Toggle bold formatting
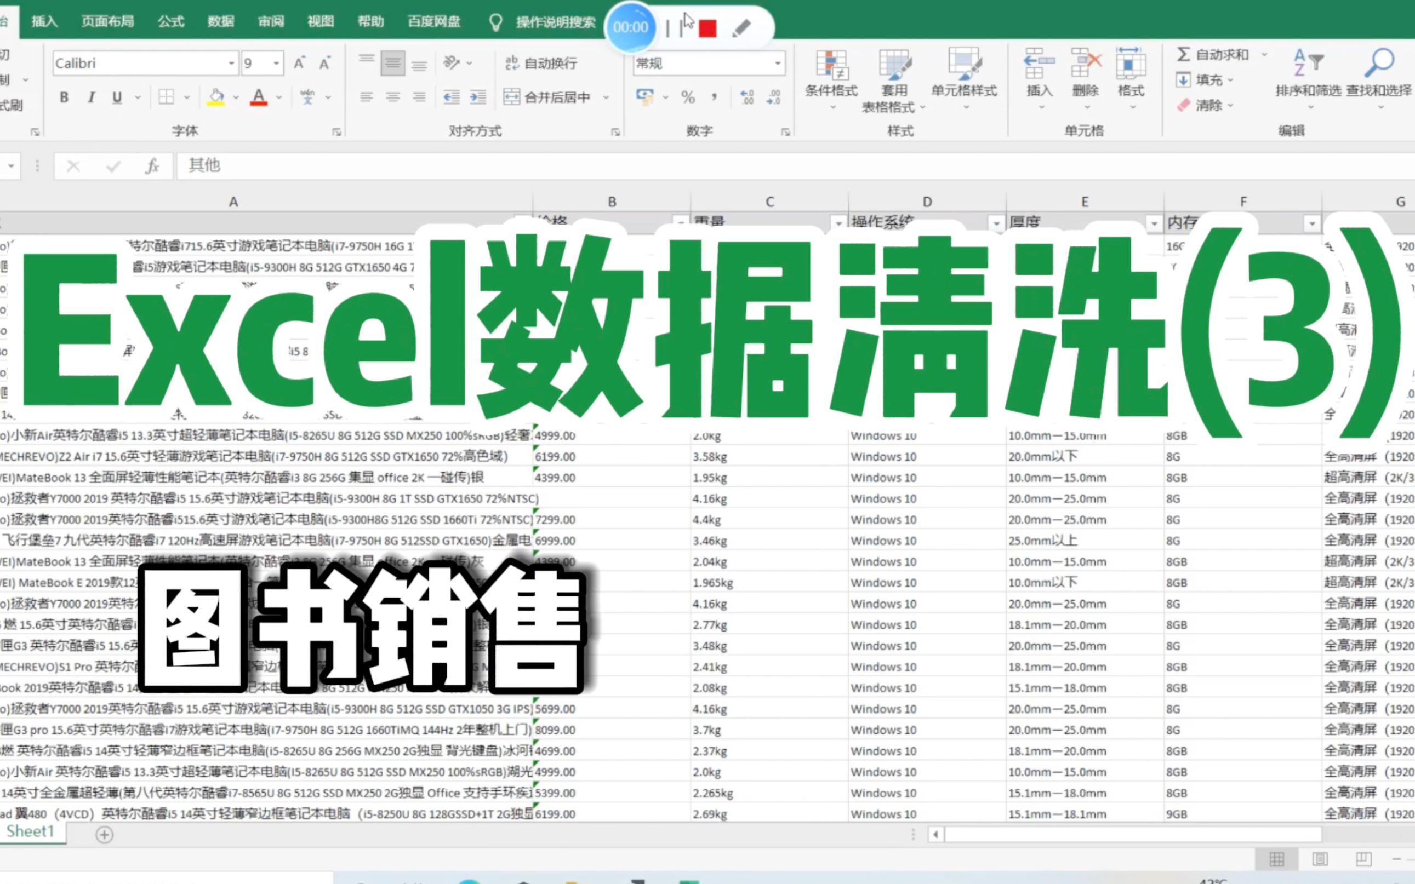 pyautogui.click(x=64, y=97)
